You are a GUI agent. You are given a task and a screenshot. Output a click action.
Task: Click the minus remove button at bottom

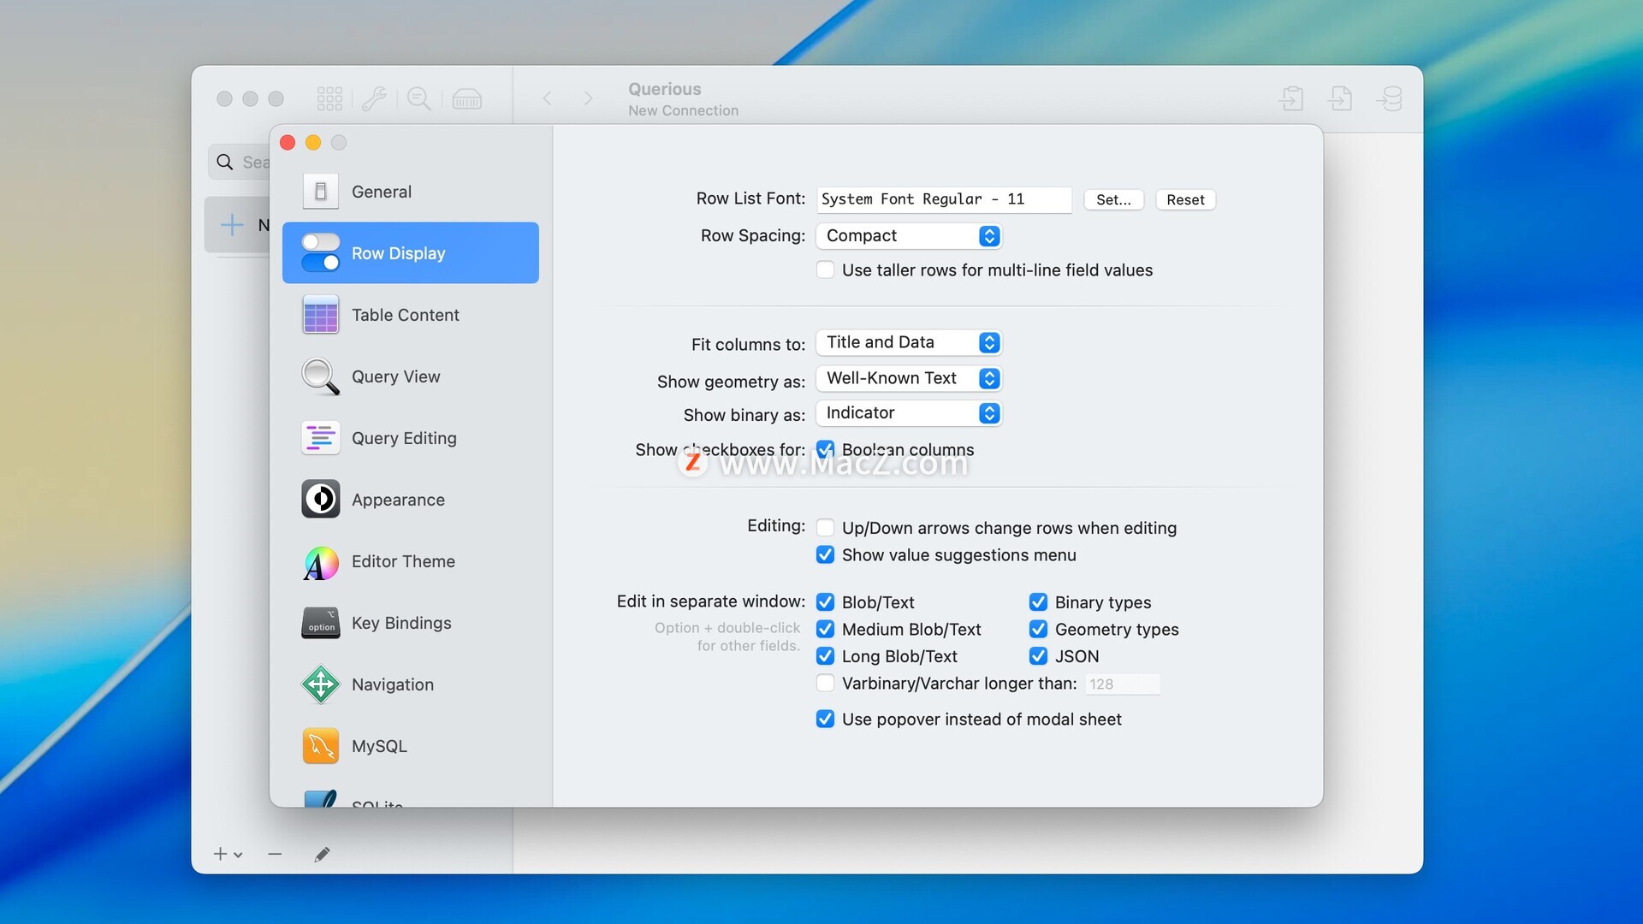pyautogui.click(x=275, y=854)
